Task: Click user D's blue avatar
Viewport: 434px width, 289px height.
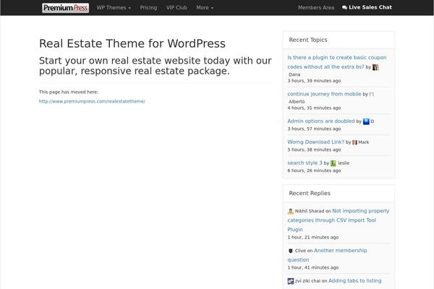Action: [x=366, y=121]
